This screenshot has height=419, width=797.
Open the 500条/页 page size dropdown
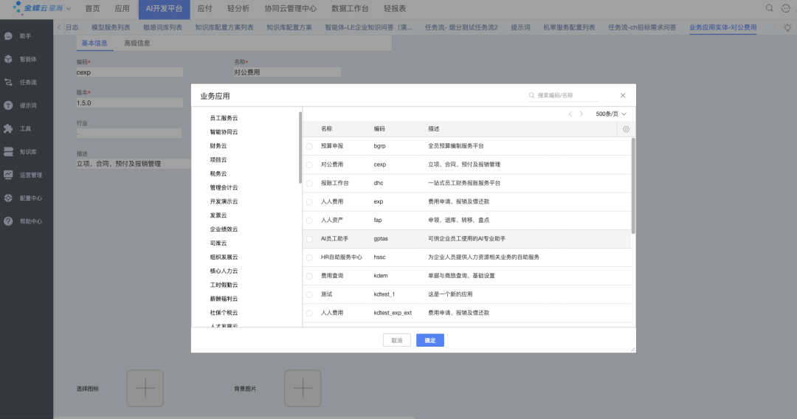[611, 114]
